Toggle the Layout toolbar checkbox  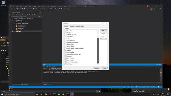click(66, 38)
